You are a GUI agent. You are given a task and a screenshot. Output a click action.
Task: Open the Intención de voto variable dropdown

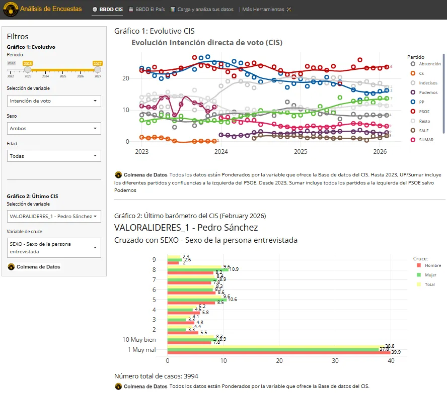(x=54, y=101)
